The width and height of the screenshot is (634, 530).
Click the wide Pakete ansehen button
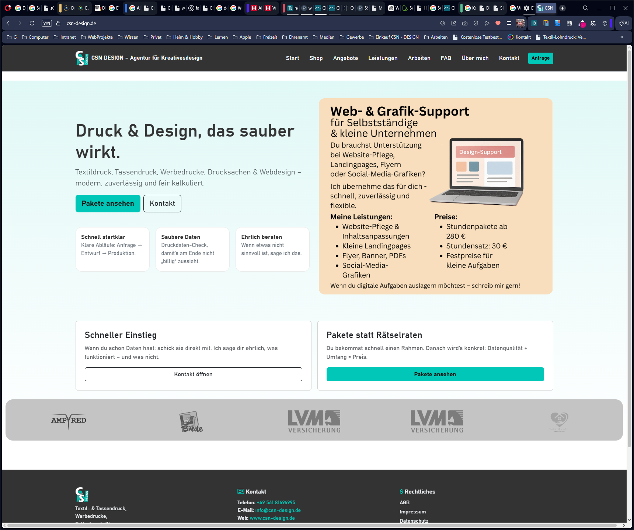(435, 374)
